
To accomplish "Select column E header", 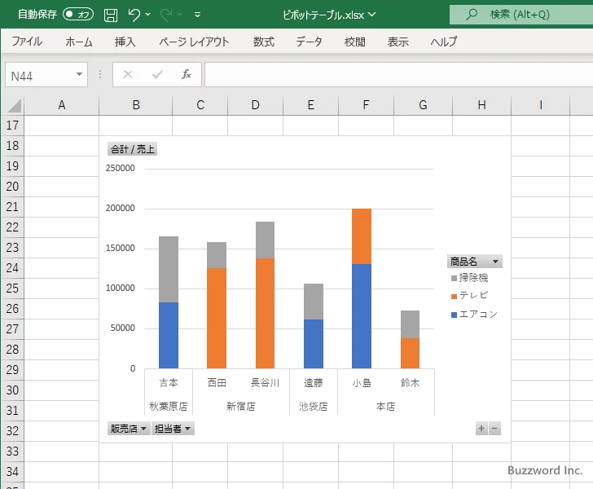I will tap(310, 105).
